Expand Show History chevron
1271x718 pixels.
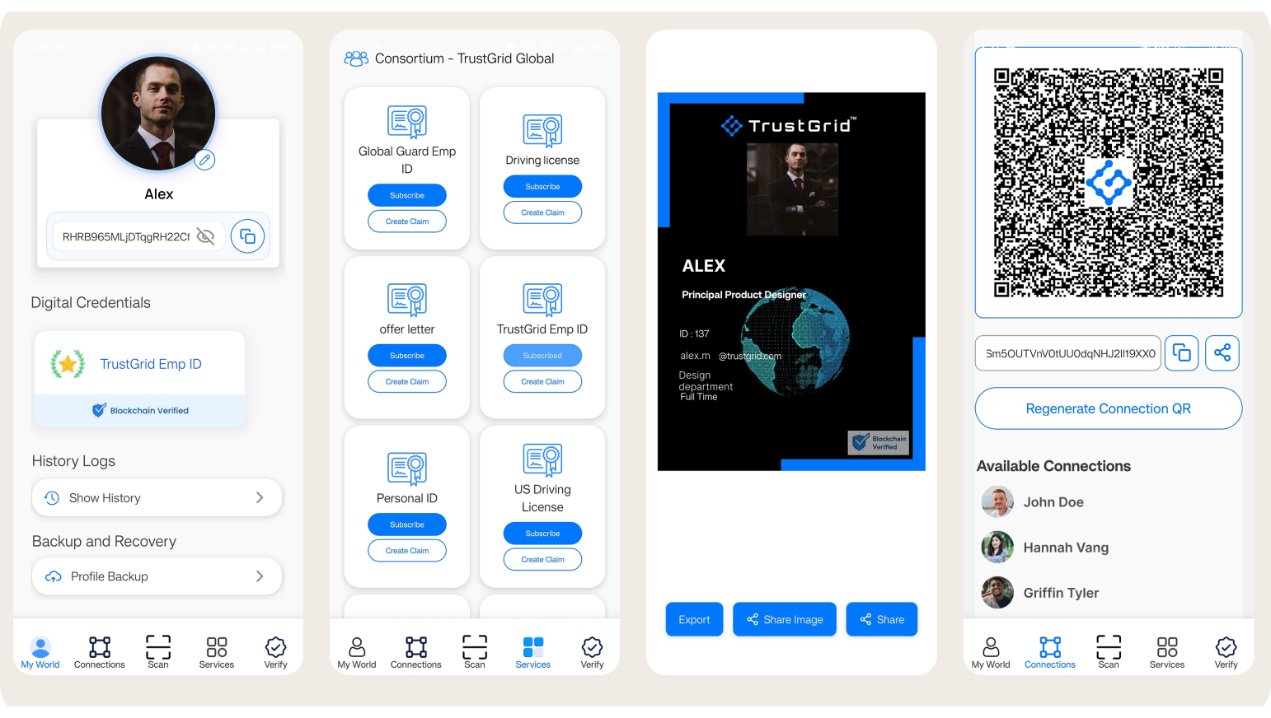(x=260, y=498)
